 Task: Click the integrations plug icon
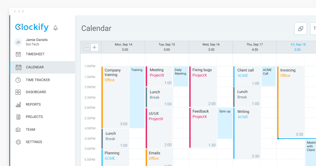coord(300,28)
